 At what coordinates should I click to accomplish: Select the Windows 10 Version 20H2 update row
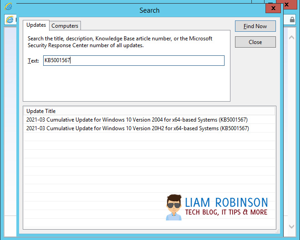pos(149,128)
